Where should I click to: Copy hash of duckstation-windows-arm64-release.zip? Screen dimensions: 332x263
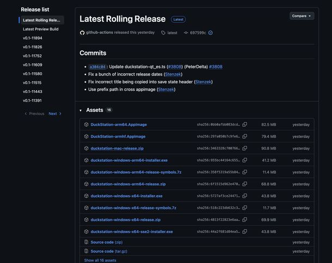pos(244,184)
